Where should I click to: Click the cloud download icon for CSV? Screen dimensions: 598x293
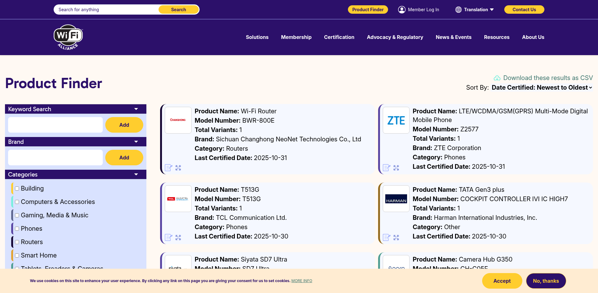pos(497,78)
